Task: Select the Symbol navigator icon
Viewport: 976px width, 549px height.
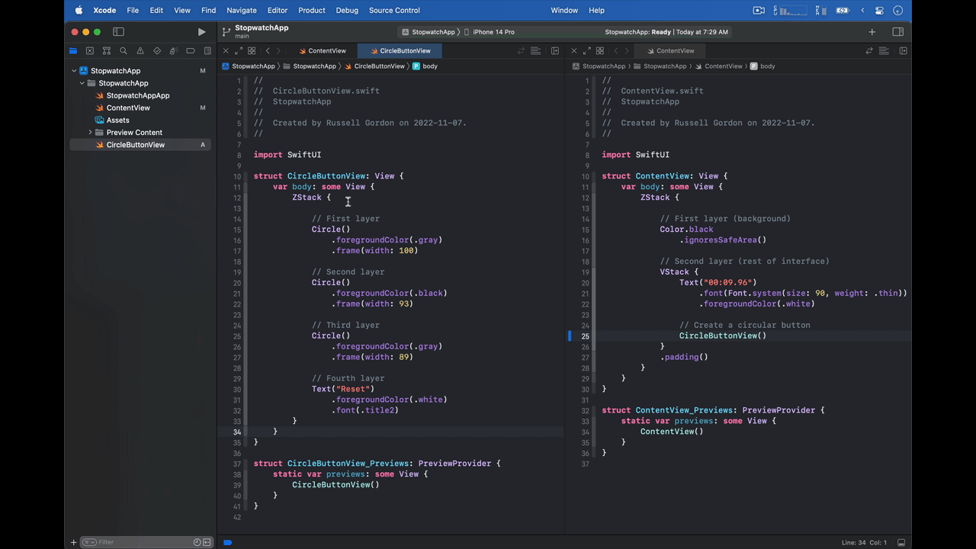Action: tap(106, 50)
